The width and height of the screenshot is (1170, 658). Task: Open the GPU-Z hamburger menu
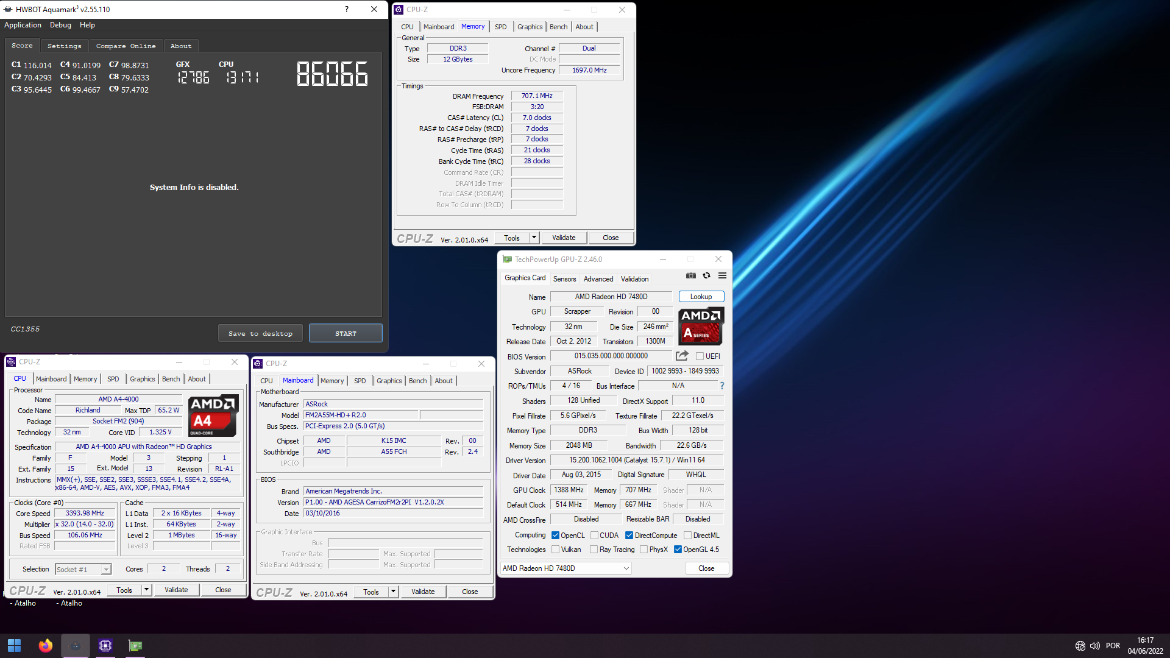(x=722, y=275)
